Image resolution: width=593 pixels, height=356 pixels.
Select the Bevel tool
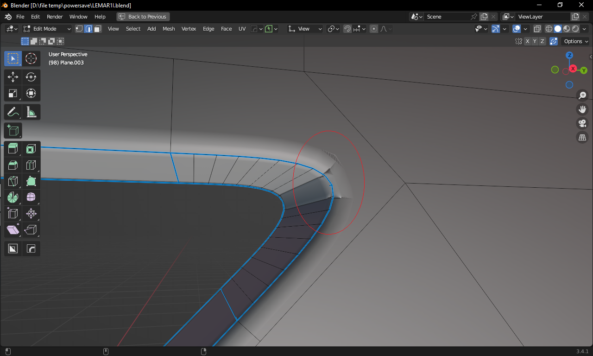pyautogui.click(x=13, y=165)
